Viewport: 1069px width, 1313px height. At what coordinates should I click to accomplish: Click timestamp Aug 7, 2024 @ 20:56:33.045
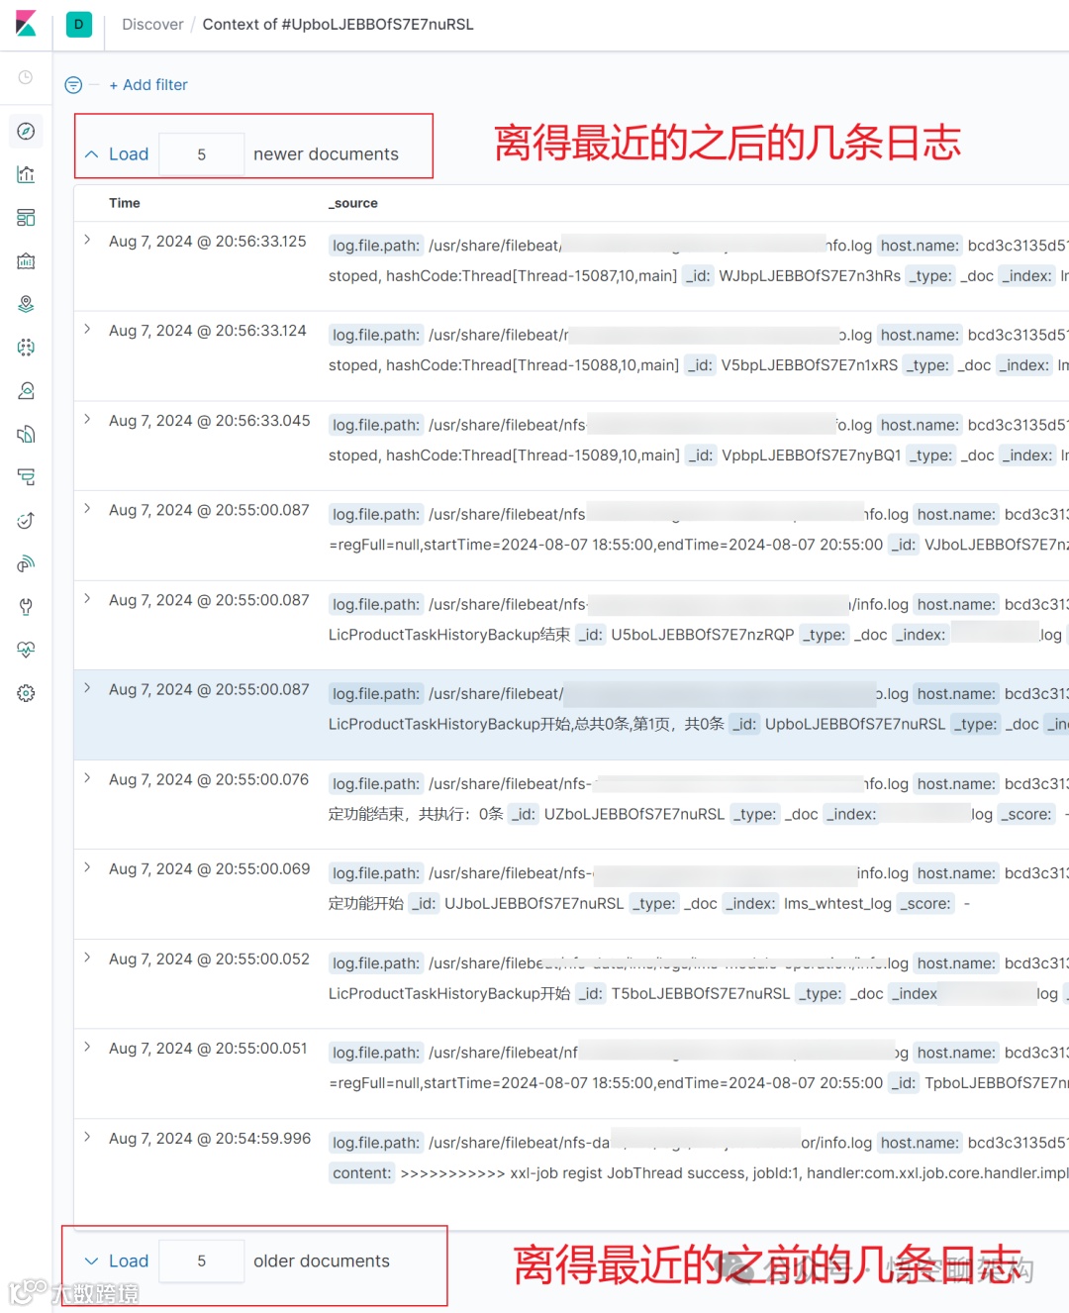[x=210, y=421]
